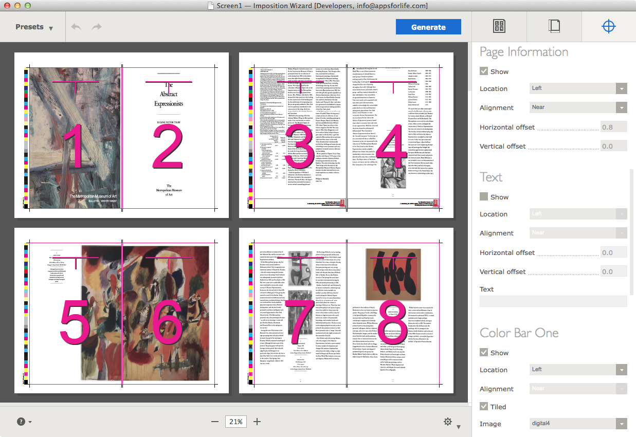Click the Generate button

[x=428, y=26]
